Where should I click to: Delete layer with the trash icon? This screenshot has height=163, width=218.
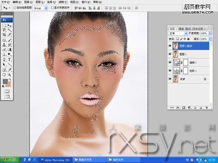(207, 108)
